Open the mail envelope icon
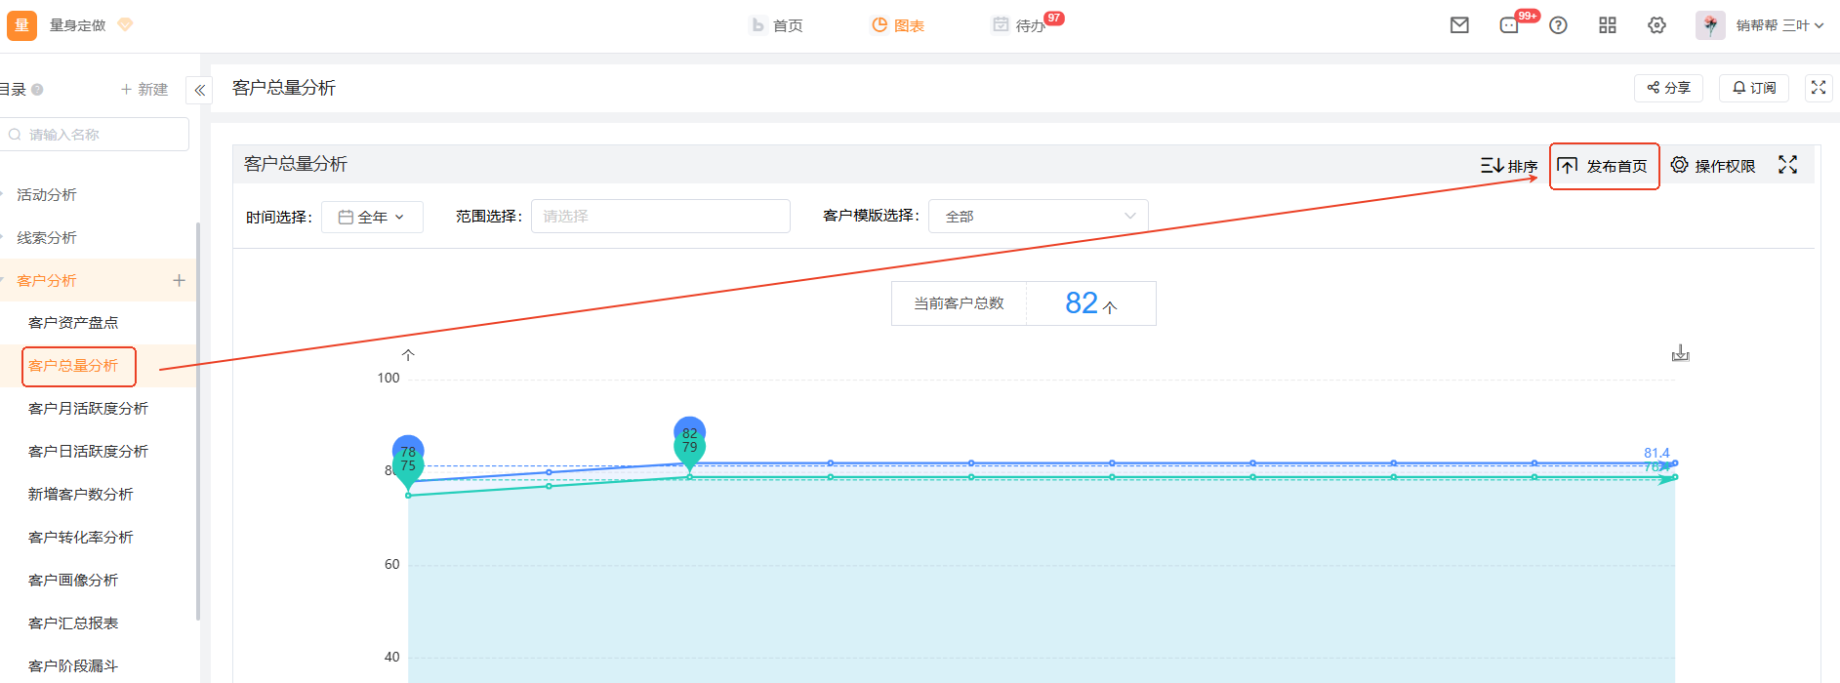 1459,25
